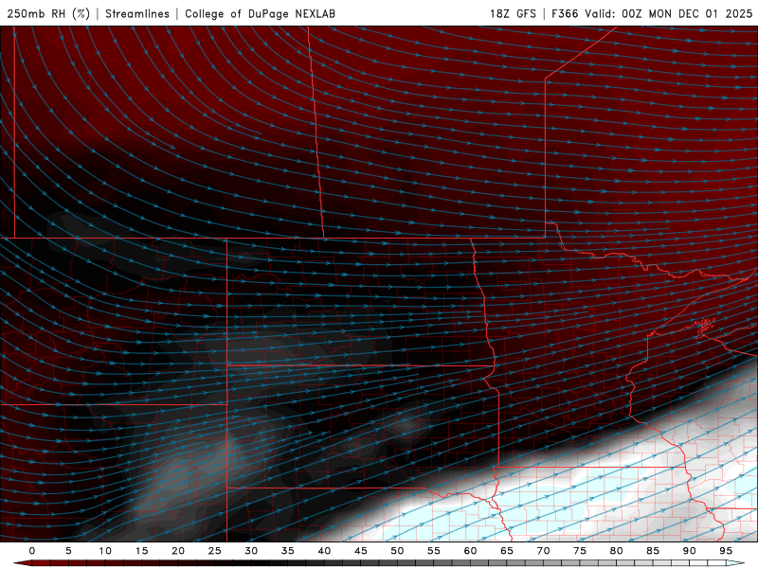The width and height of the screenshot is (758, 568).
Task: Click the '250mb RH (%)' title text
Action: 48,13
